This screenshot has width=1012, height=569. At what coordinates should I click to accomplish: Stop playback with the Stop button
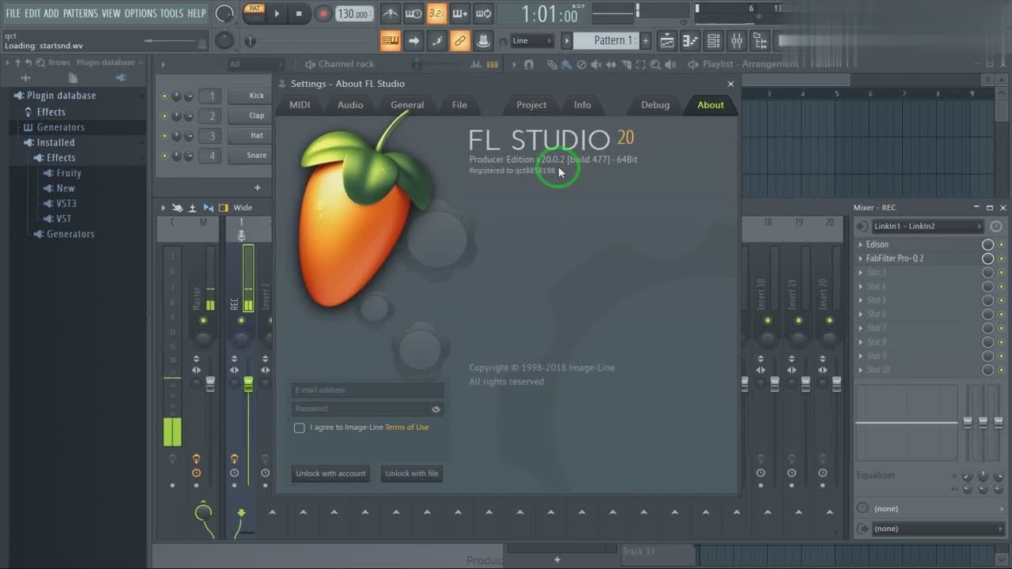[x=299, y=13]
